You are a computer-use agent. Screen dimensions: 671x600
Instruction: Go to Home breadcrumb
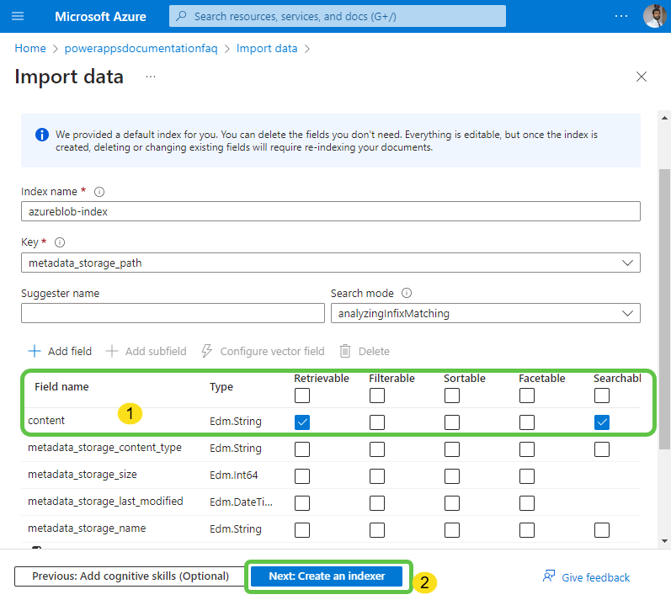30,48
